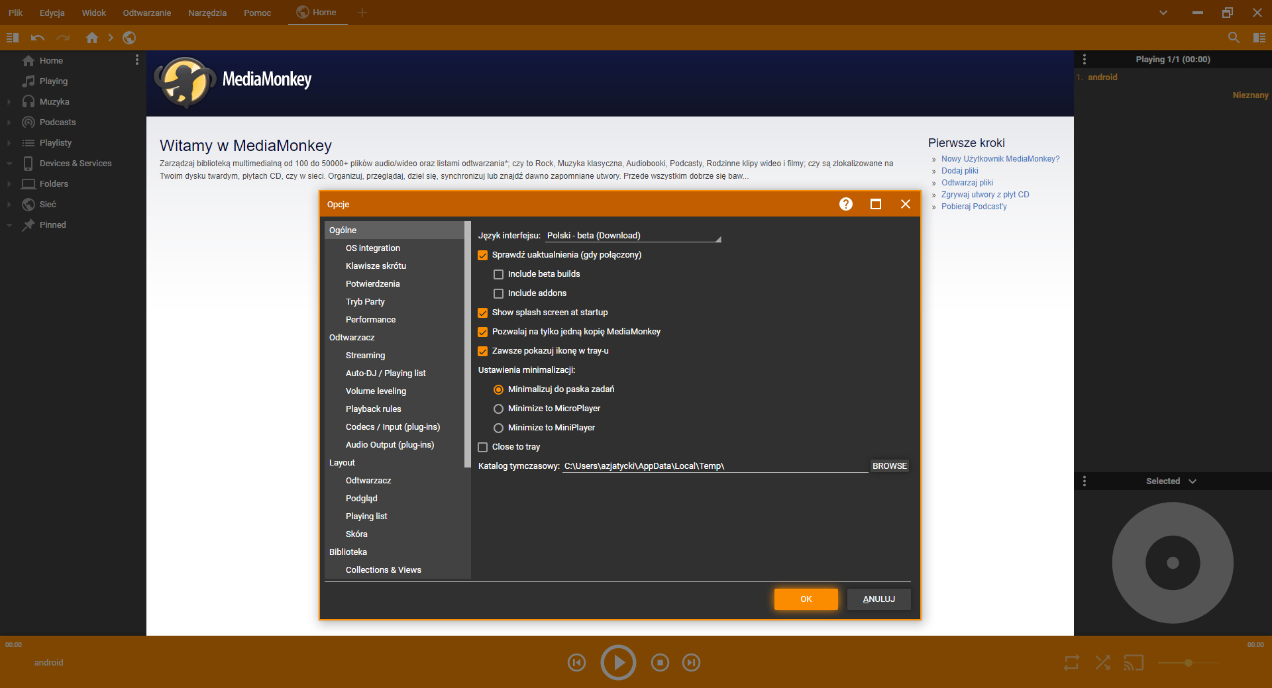Expand the Playlisty tree node arrow
The height and width of the screenshot is (688, 1272).
(9, 143)
